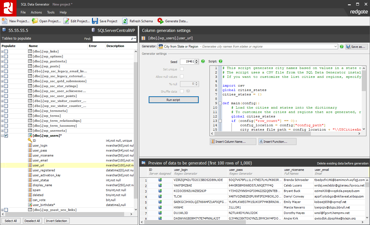370x225 pixels.
Task: Click the Run script button
Action: [x=173, y=99]
